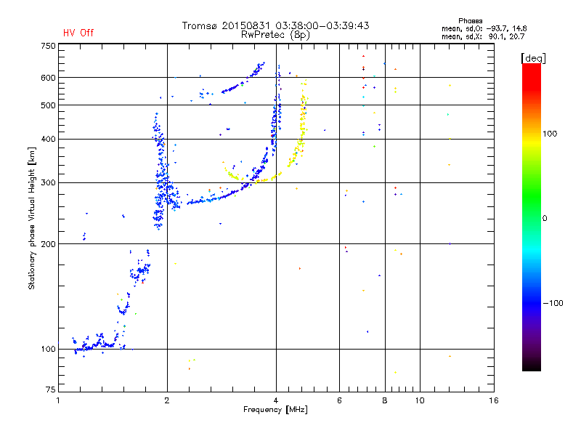Click the plot title 'Tromsø 20150831 03:38:00-03:39:43'
Image resolution: width=581 pixels, height=436 pixels.
point(275,25)
